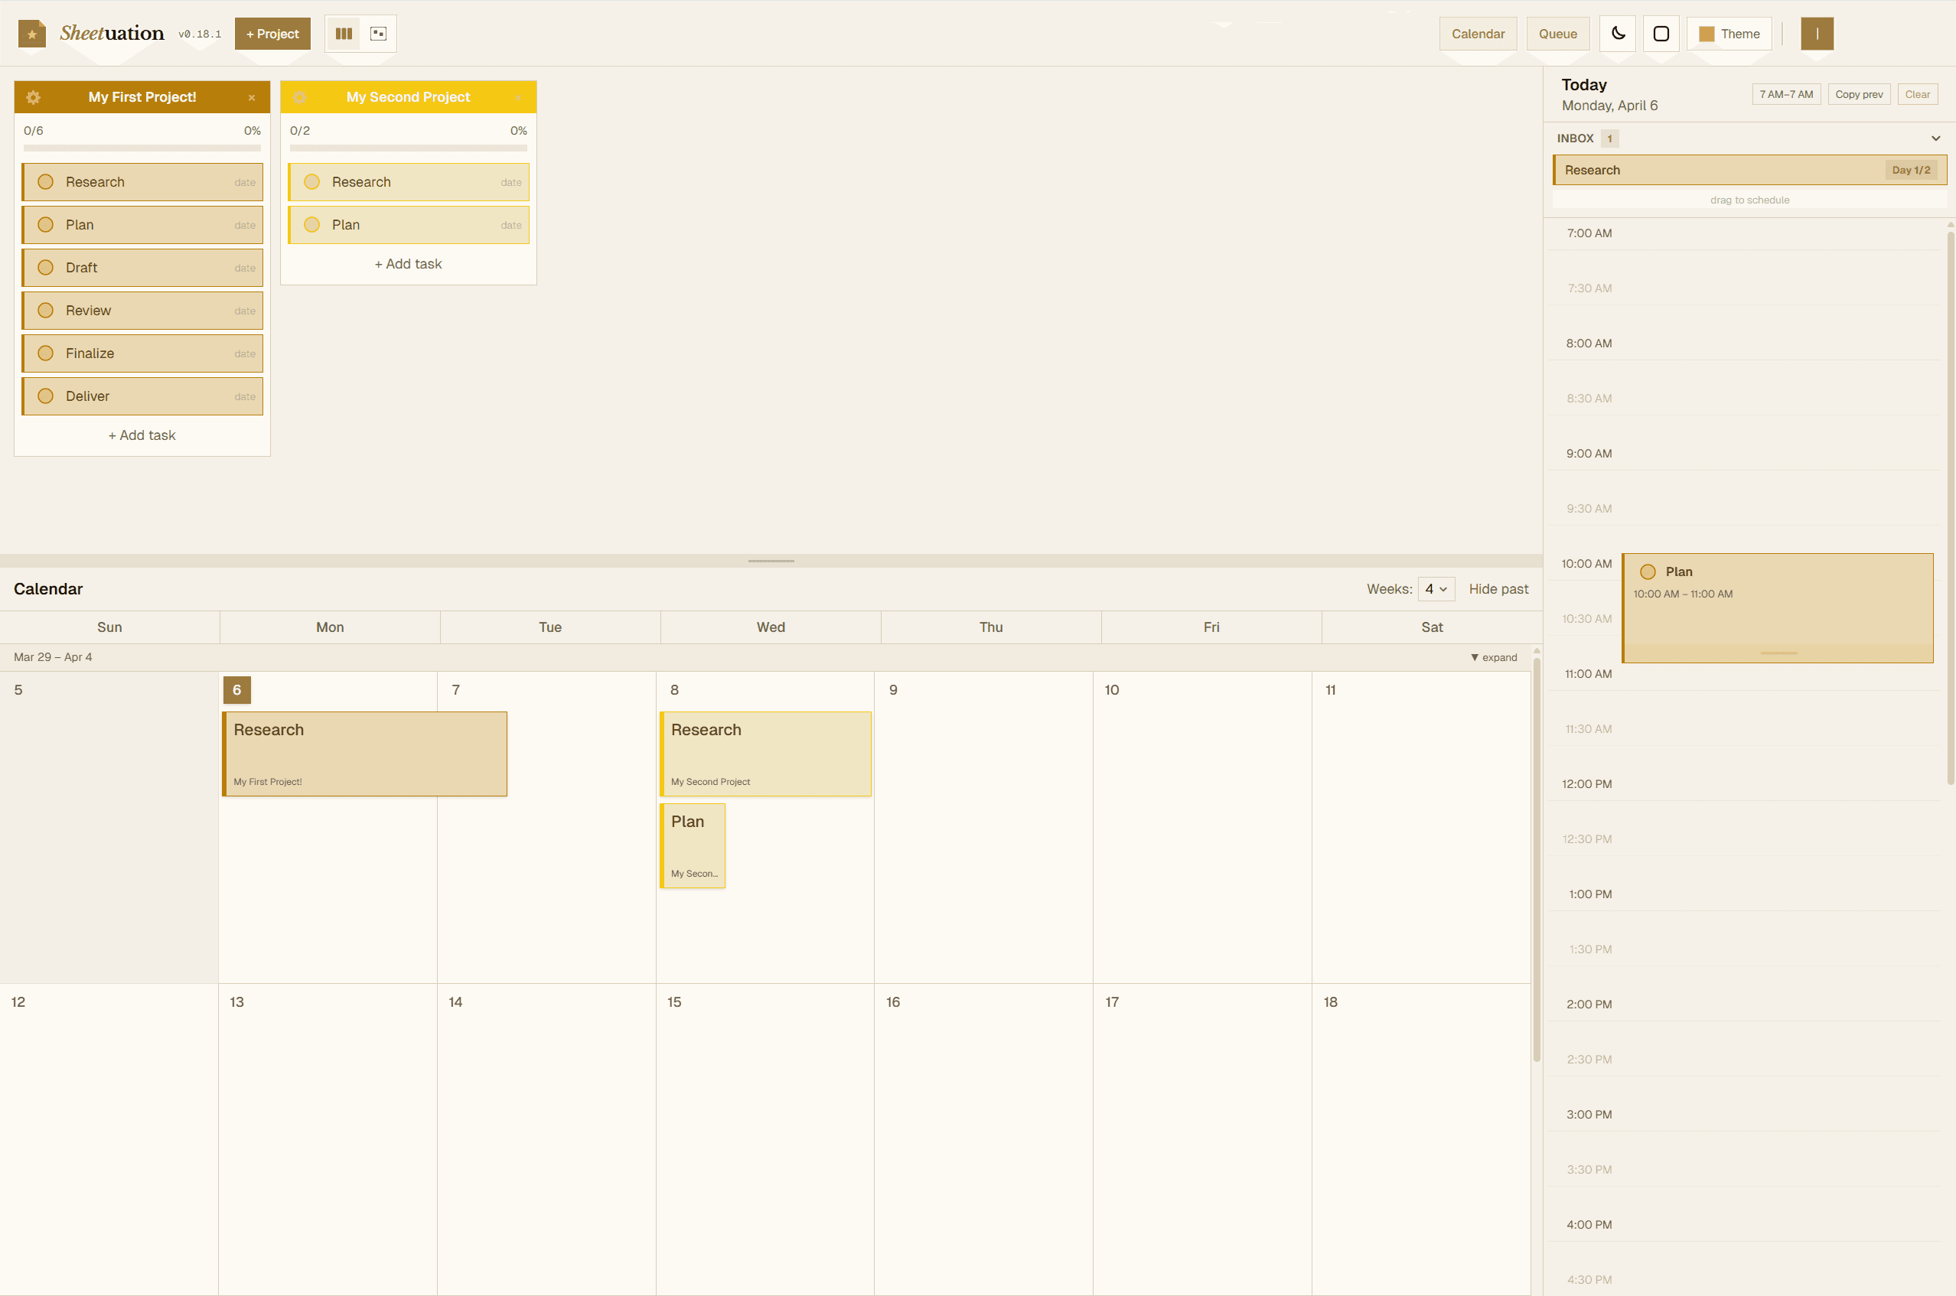
Task: Click the rounded-square appearance icon in the header
Action: click(x=1661, y=33)
